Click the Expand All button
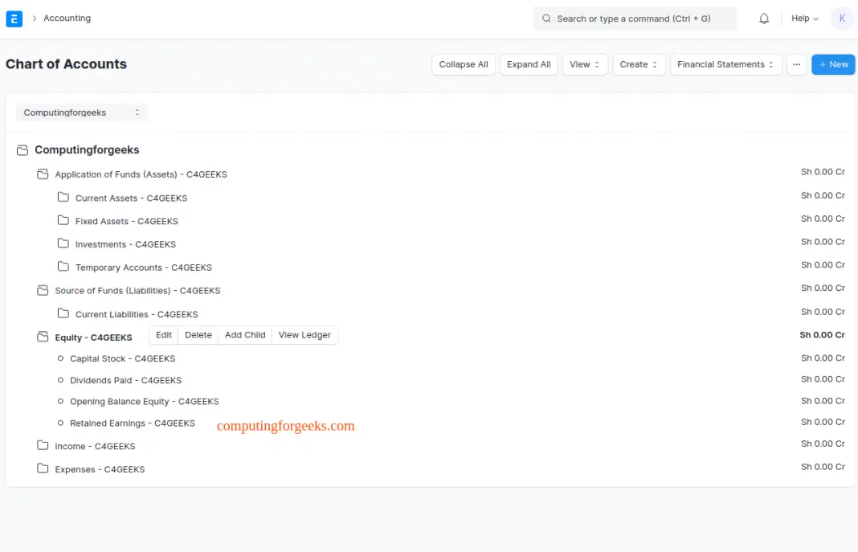858x552 pixels. pyautogui.click(x=529, y=64)
